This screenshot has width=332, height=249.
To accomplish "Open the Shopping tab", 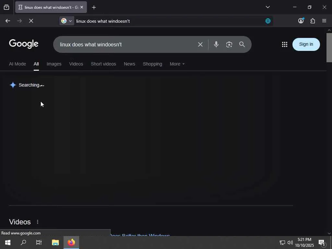I will (152, 64).
